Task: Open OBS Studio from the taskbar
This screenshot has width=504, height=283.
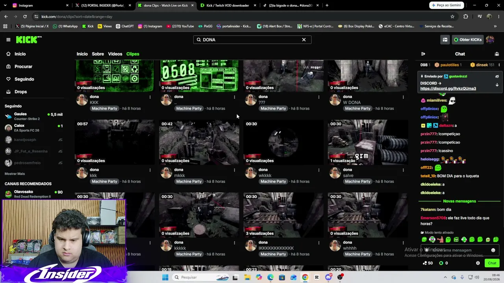Action: (x=340, y=277)
